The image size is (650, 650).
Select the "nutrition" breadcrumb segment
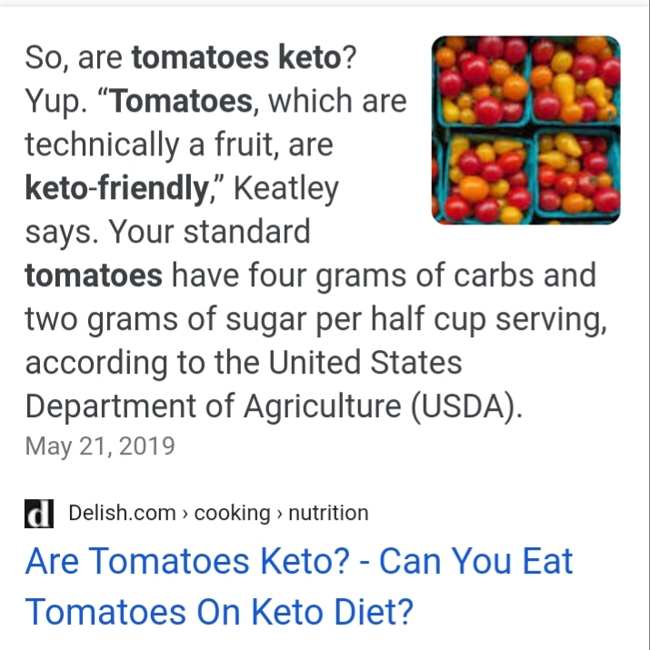coord(327,513)
